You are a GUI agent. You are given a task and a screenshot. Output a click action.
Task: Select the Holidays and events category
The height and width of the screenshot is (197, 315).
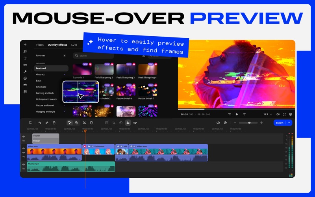click(46, 99)
